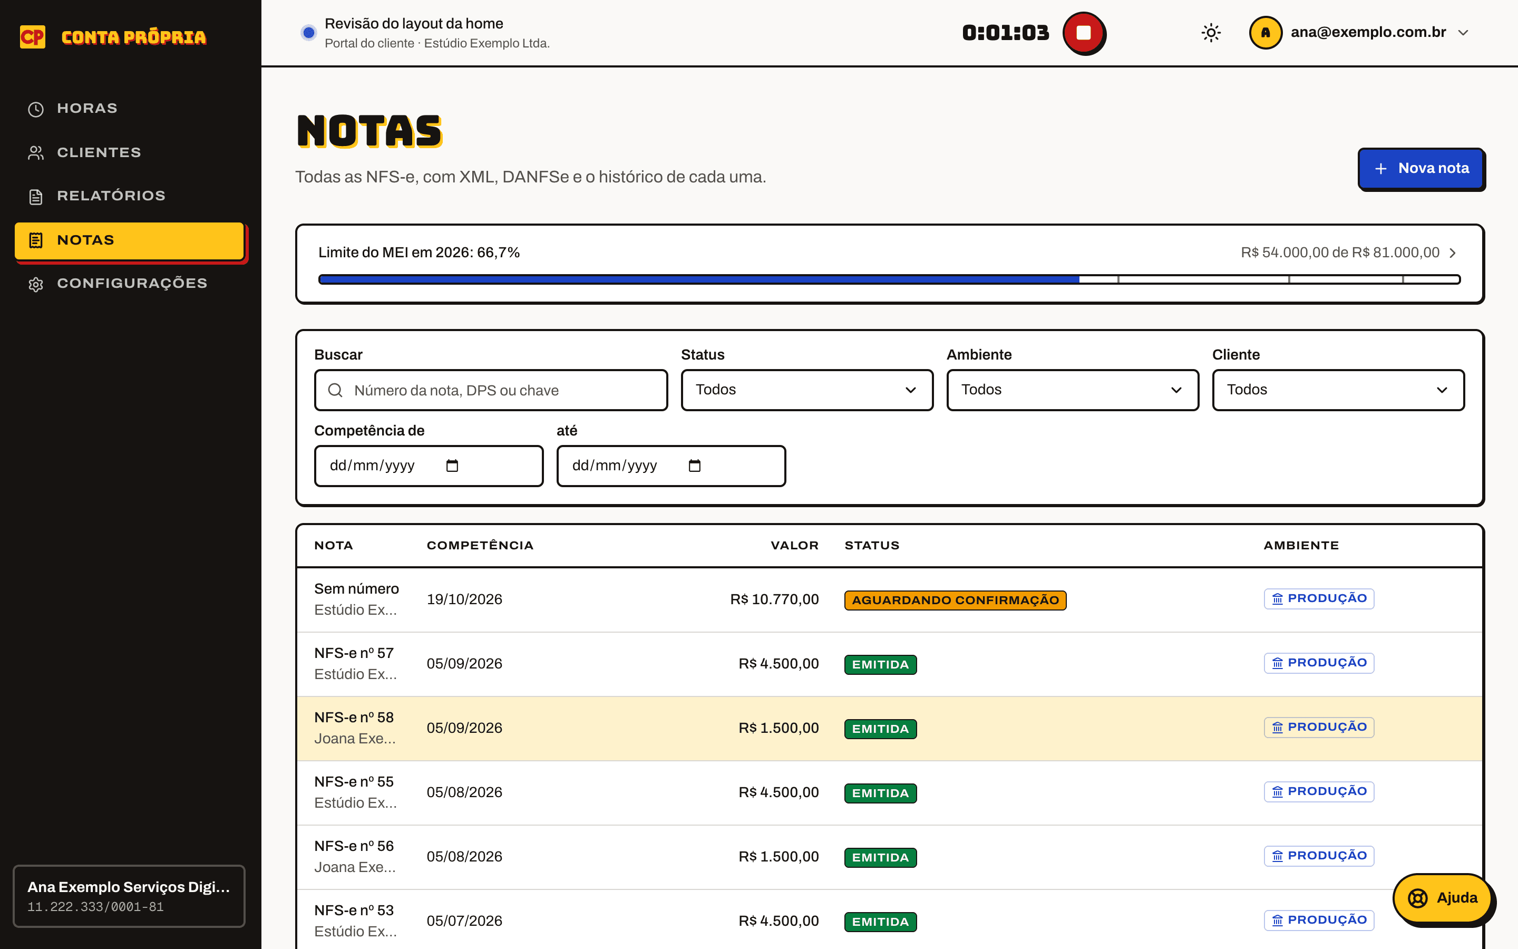Image resolution: width=1518 pixels, height=949 pixels.
Task: Click the people icon beside Clientes
Action: 36,152
